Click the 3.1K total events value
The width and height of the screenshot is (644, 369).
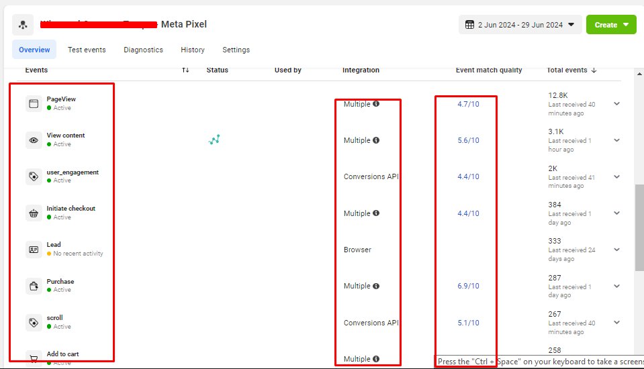[x=556, y=131]
